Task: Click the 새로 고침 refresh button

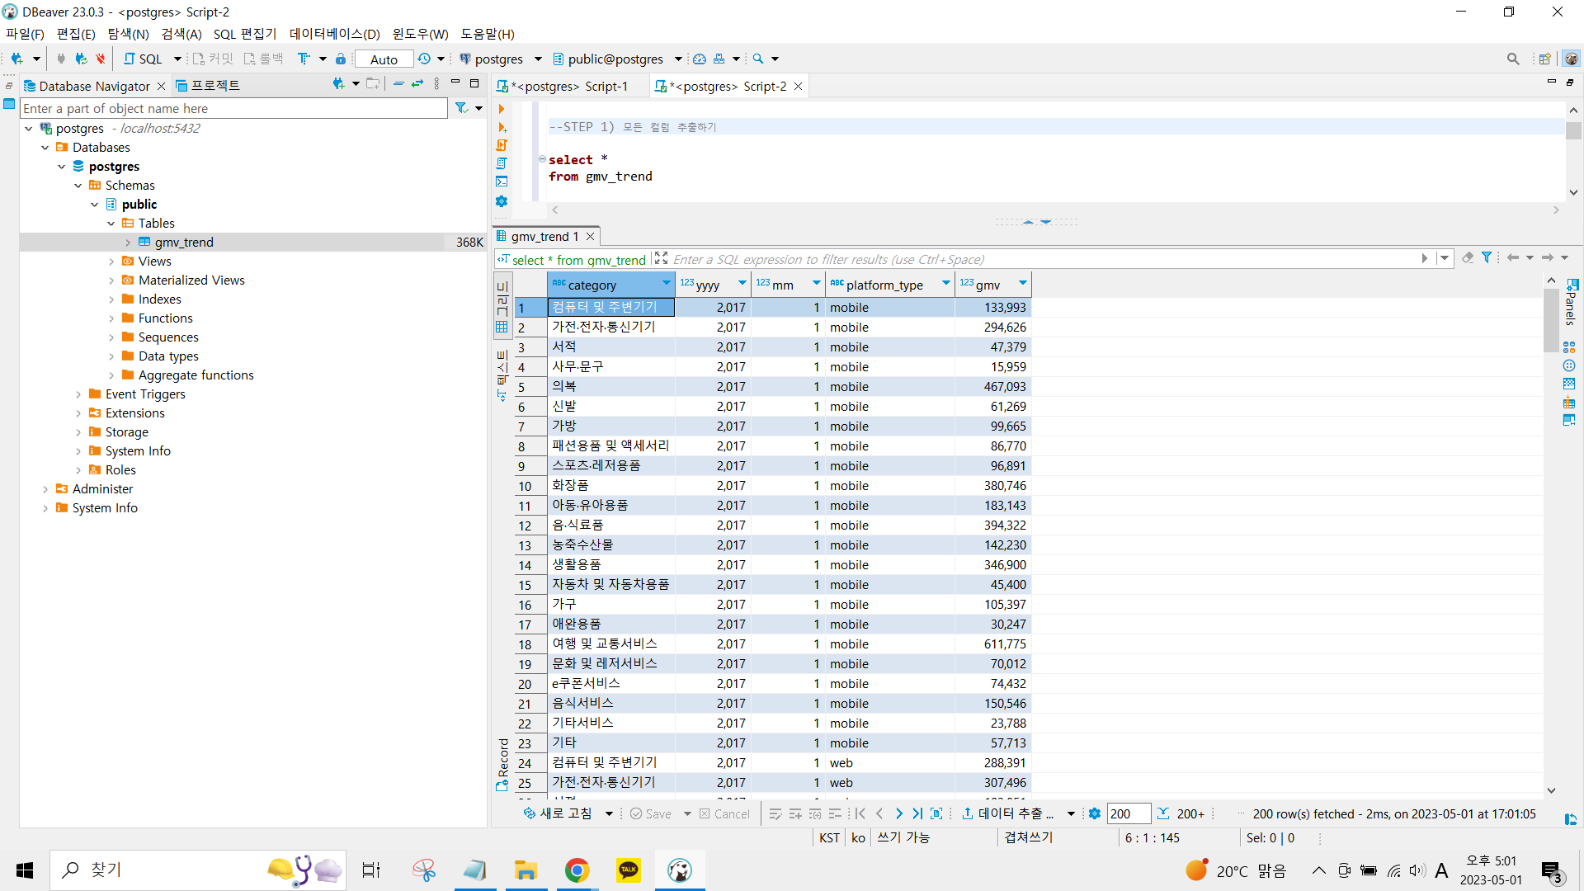Action: tap(558, 814)
